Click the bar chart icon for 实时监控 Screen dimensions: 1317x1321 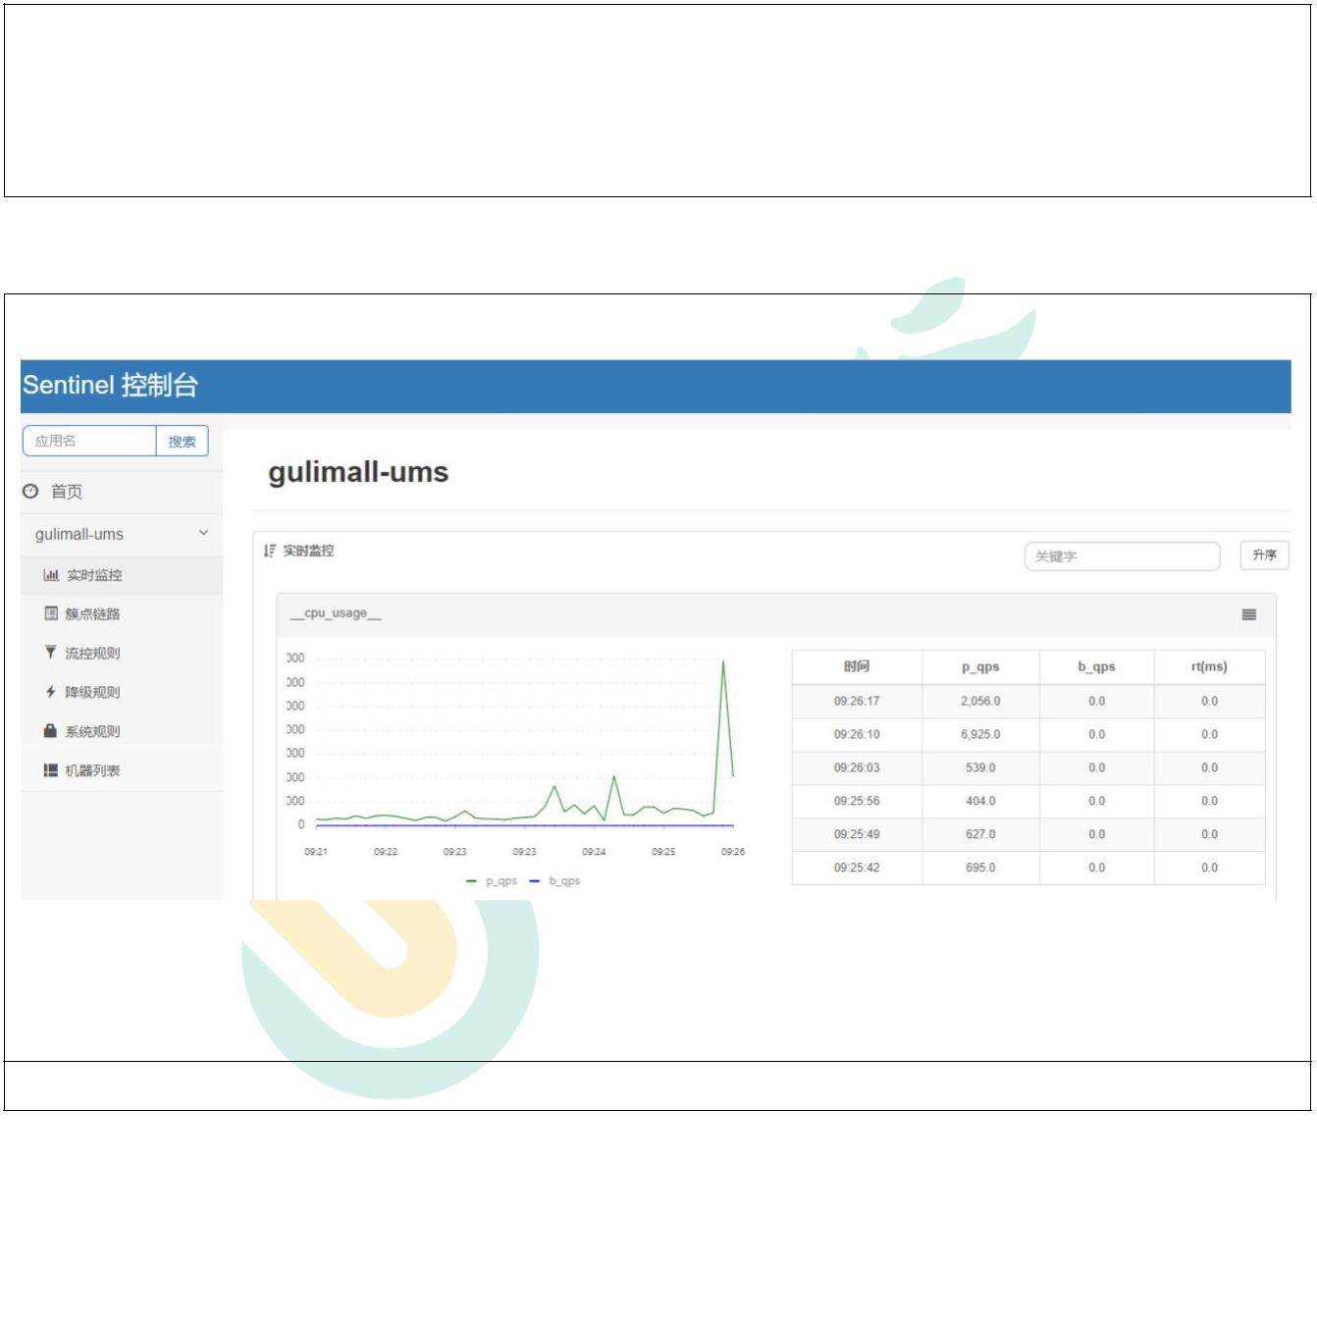51,575
